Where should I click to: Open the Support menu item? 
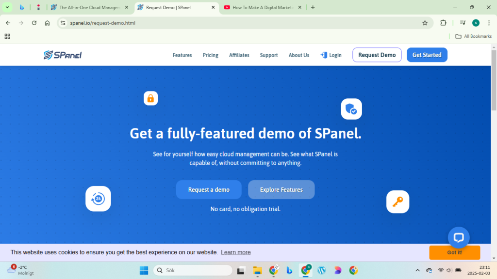[269, 55]
